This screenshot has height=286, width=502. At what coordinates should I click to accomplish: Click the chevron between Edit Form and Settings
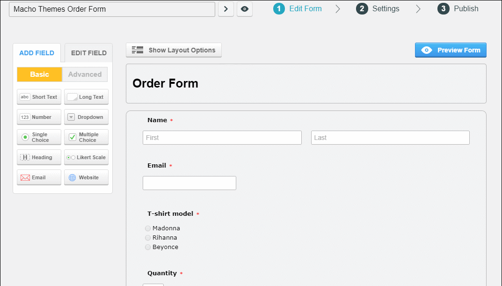(x=338, y=8)
